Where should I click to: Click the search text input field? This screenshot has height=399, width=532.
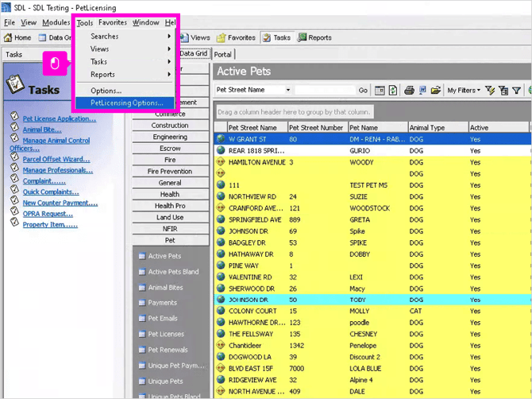pos(325,90)
